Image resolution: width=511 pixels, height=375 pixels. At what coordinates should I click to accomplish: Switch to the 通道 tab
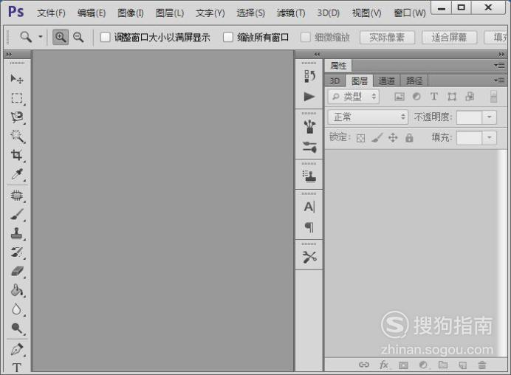pos(386,80)
